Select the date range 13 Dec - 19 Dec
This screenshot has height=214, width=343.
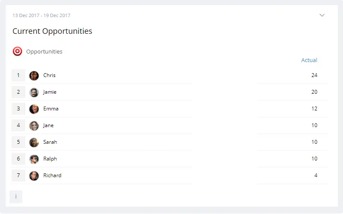coord(41,15)
